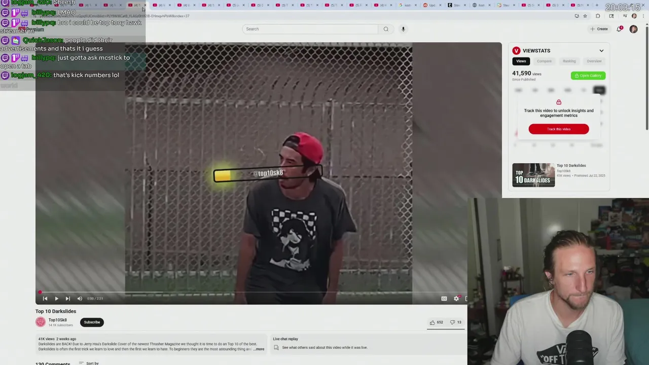Open the Top 10 Darkslides thumbnail in ViewStats
649x365 pixels.
[533, 175]
